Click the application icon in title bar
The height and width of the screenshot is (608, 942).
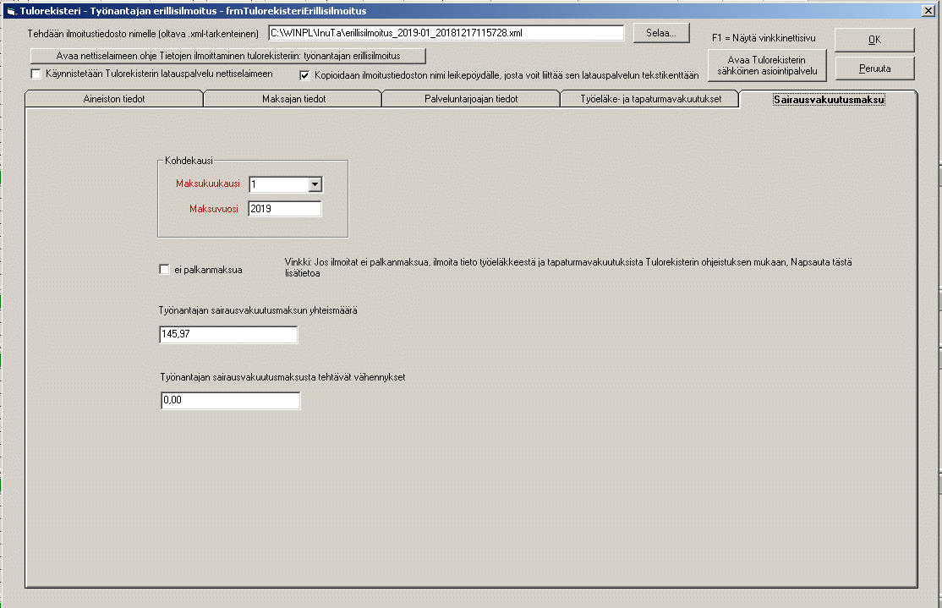[x=11, y=11]
